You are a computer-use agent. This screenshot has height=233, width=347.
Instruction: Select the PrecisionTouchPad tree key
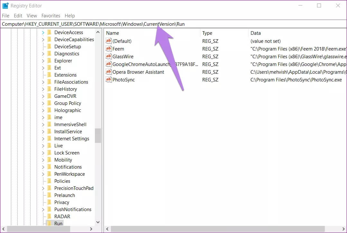click(74, 188)
